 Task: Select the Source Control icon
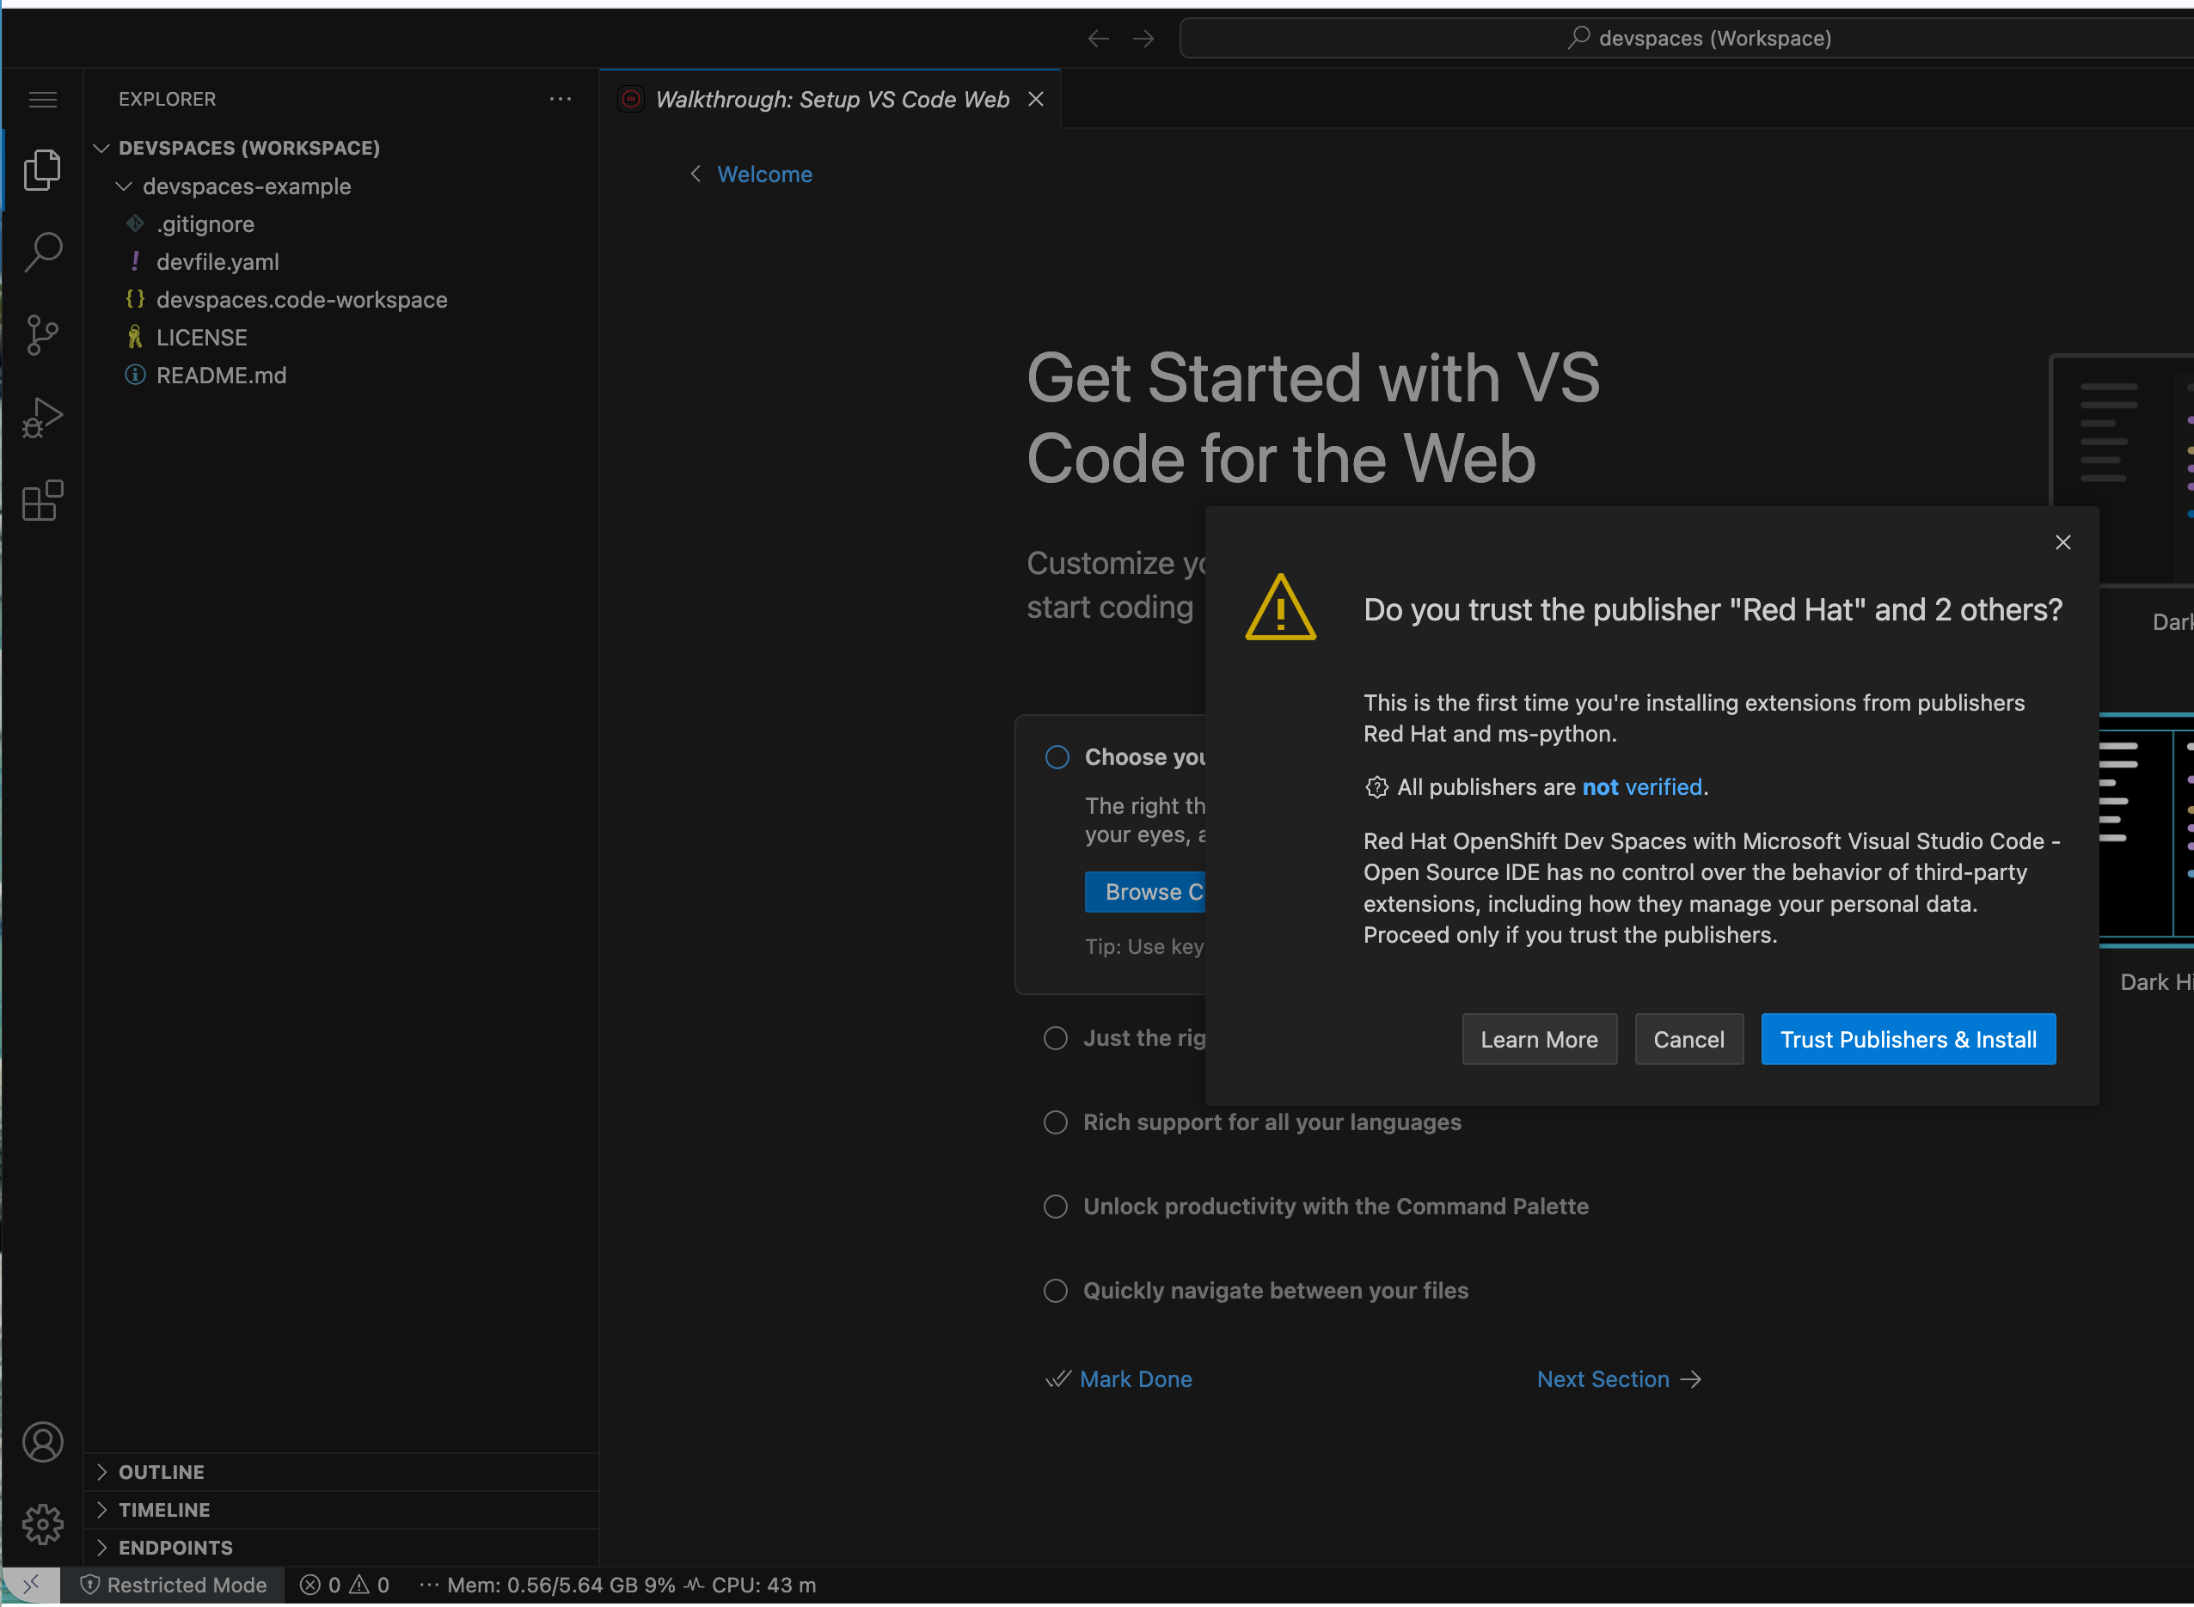[43, 333]
